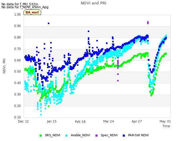Click the 0.20 y-axis tick label
Screen dimensions: 188x141
click(18, 106)
